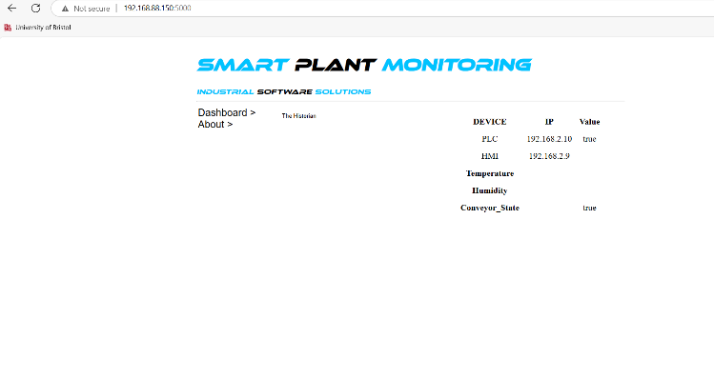Select the DEVICE column header
714x379 pixels.
490,122
